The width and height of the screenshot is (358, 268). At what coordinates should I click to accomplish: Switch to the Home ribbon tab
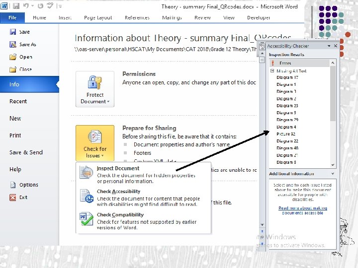[x=39, y=17]
